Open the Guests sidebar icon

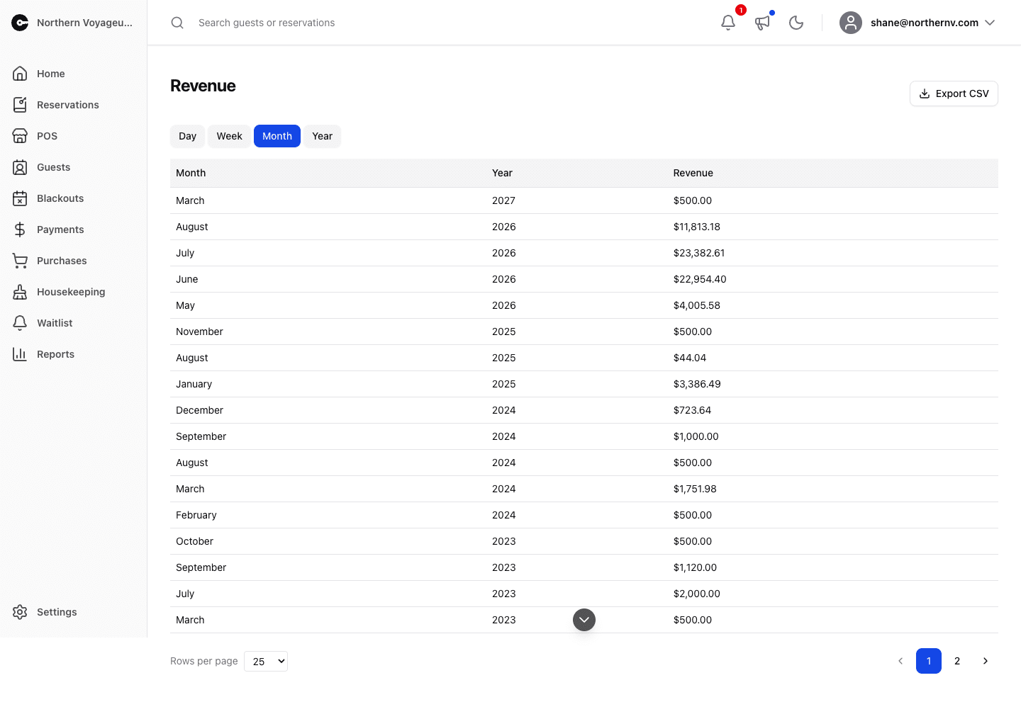point(20,167)
